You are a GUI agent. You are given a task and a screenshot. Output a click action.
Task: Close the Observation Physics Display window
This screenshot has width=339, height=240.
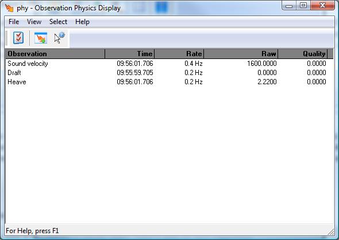[x=322, y=6]
